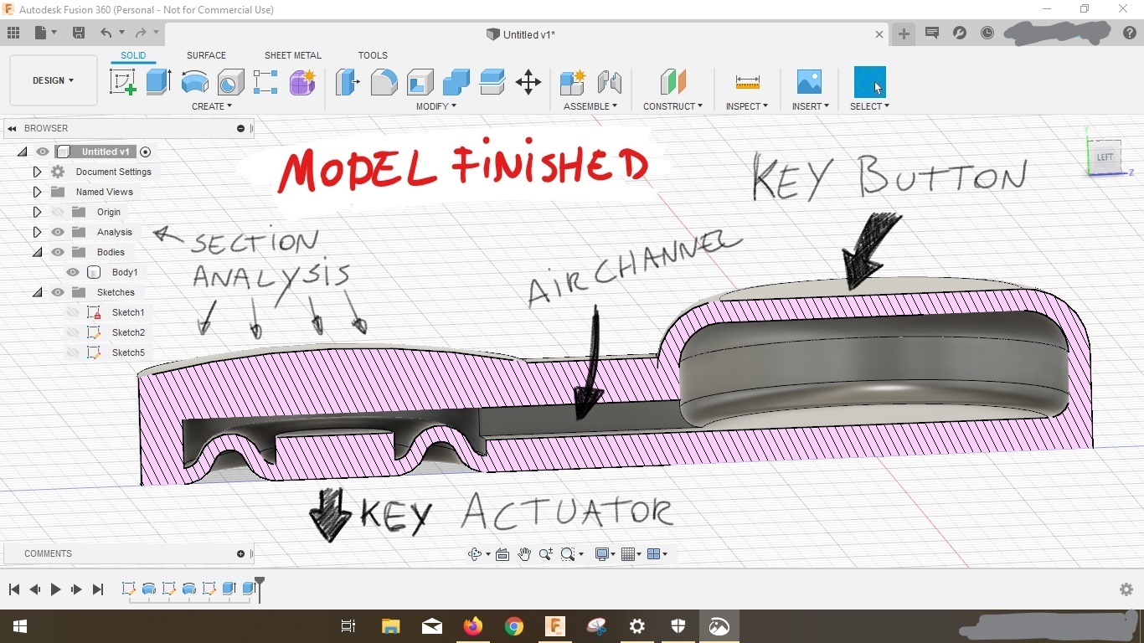Click the Save disk icon

[79, 33]
